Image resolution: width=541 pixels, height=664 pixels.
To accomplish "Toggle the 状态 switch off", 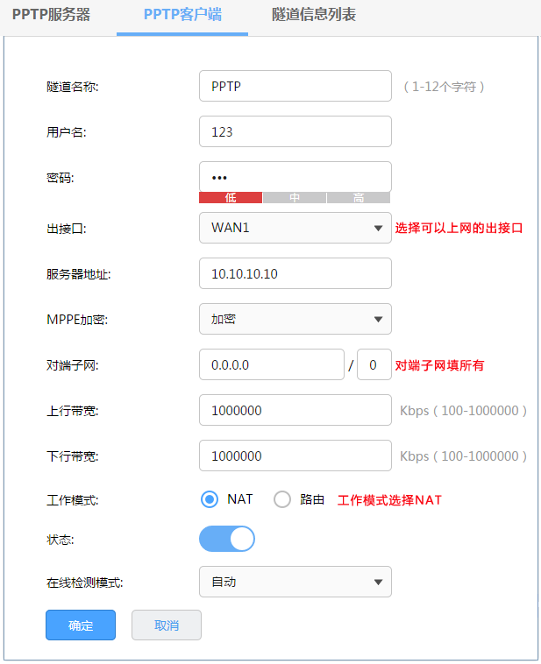I will 227,539.
